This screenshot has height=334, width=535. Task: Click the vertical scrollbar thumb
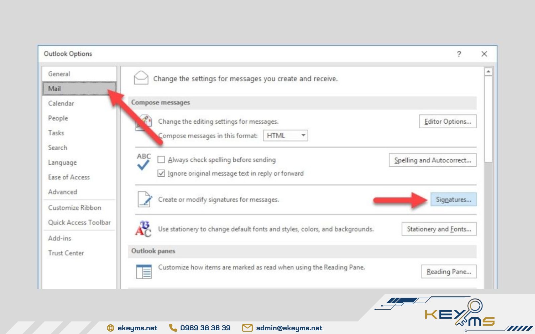tap(488, 119)
